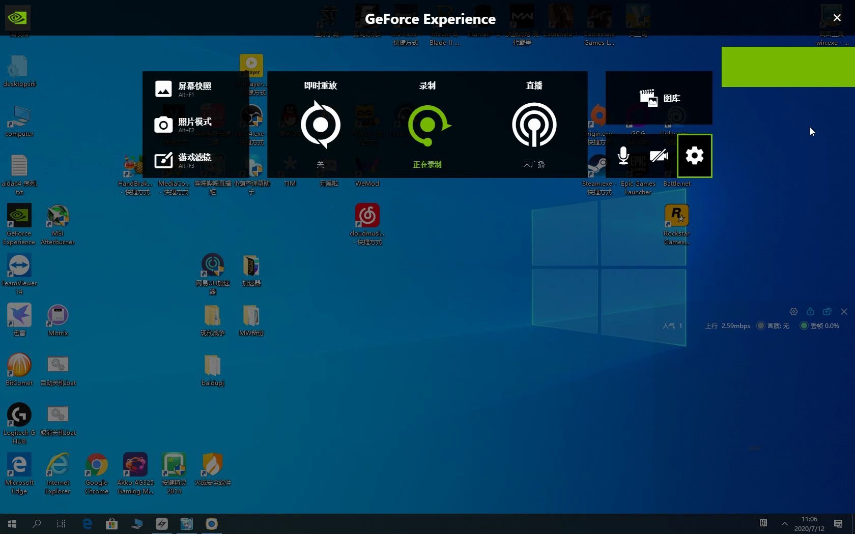Image resolution: width=855 pixels, height=534 pixels.
Task: Click the instant replay 关 status
Action: pyautogui.click(x=320, y=164)
